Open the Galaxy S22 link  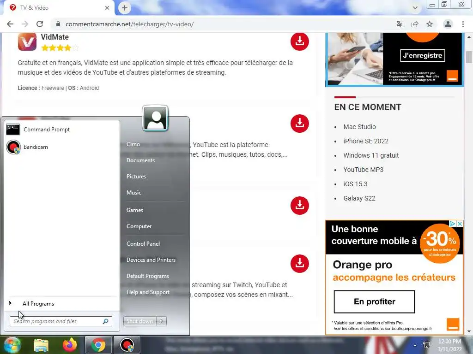[x=359, y=198]
